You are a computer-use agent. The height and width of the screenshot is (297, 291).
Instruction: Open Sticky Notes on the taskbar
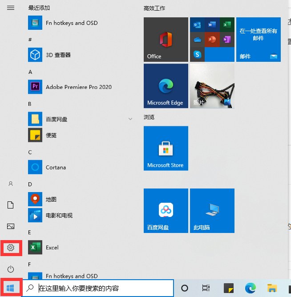point(228,288)
